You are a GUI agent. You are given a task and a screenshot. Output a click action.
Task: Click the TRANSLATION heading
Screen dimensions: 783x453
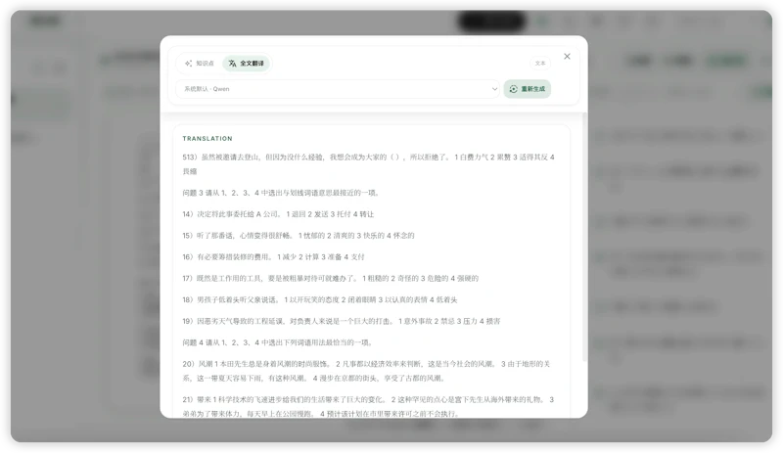207,138
